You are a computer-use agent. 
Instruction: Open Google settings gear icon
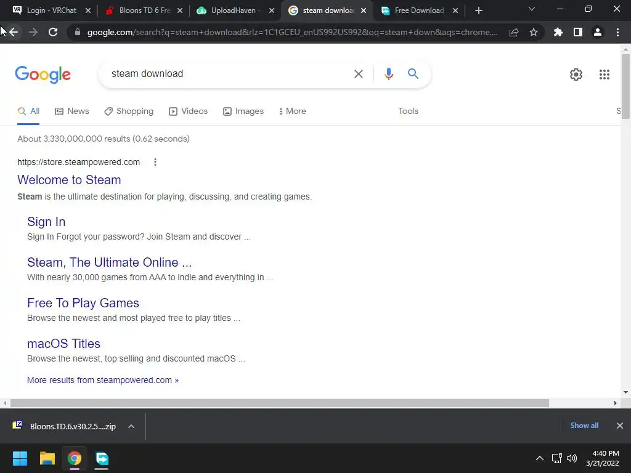point(576,75)
